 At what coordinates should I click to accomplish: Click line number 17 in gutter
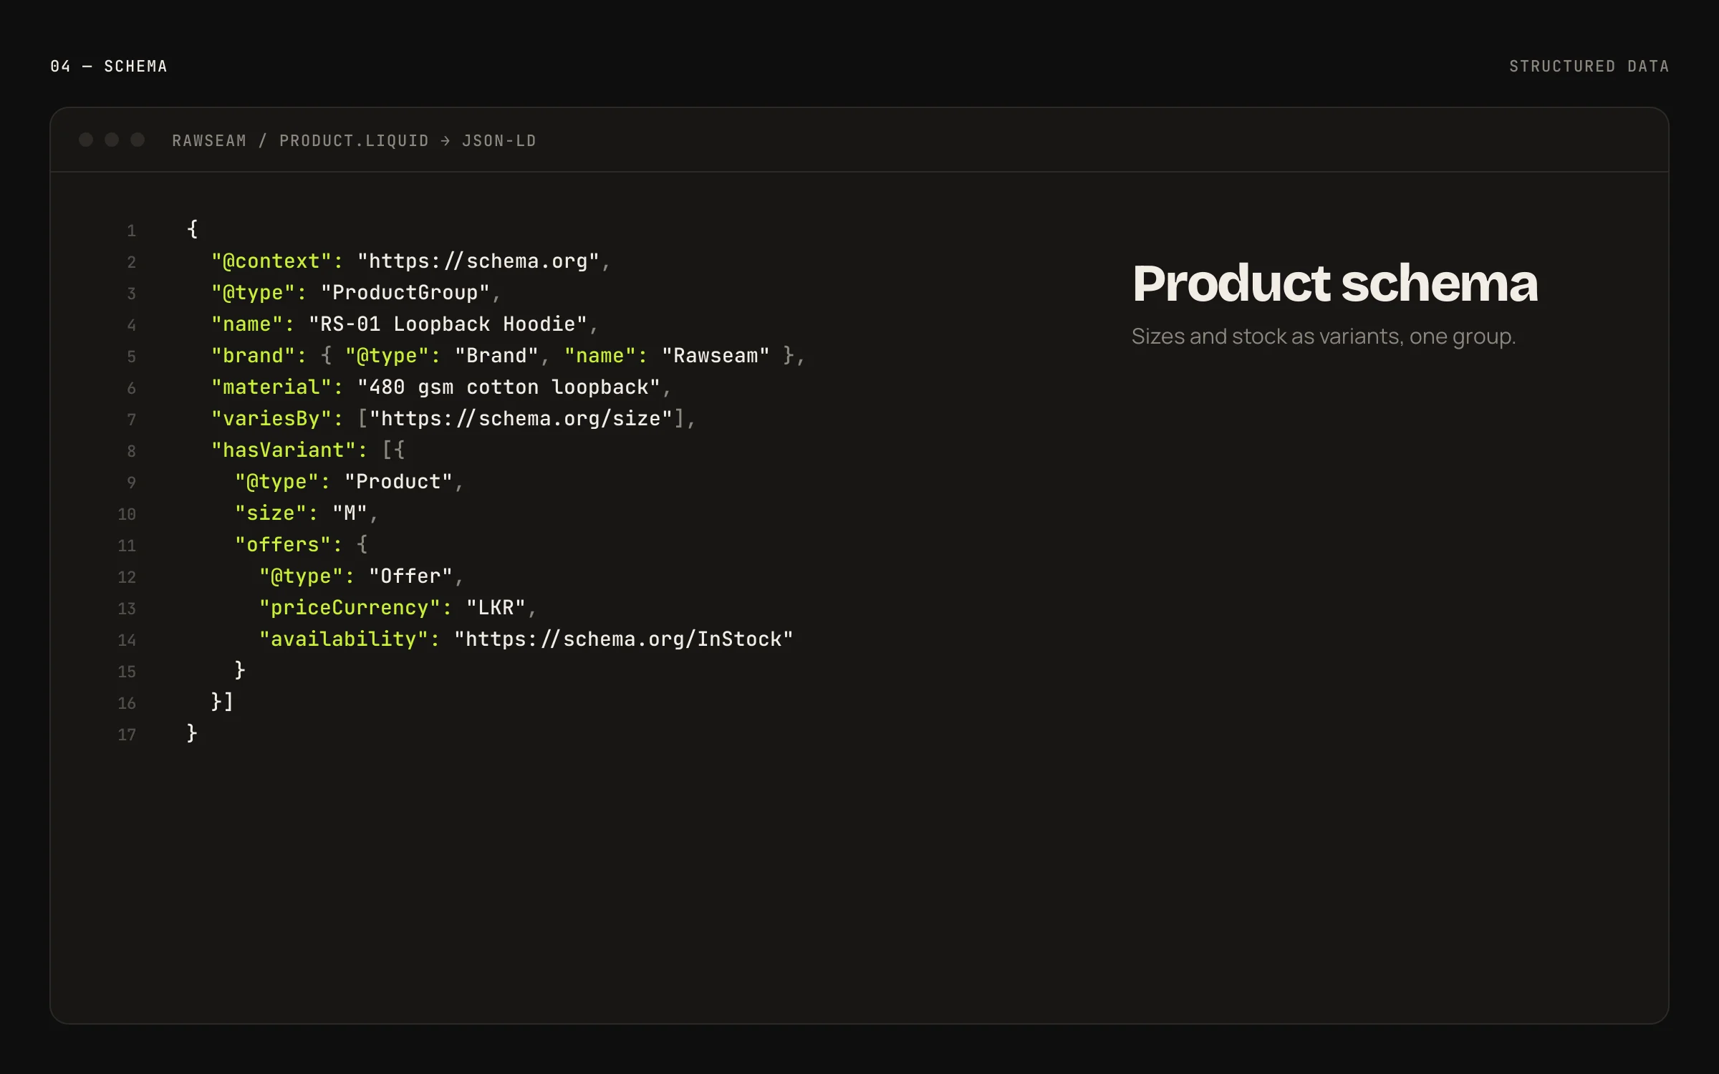tap(127, 735)
